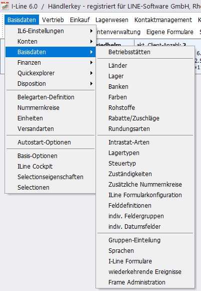Click the I-Line application icon in title bar
This screenshot has height=291, width=201.
tap(5, 6)
